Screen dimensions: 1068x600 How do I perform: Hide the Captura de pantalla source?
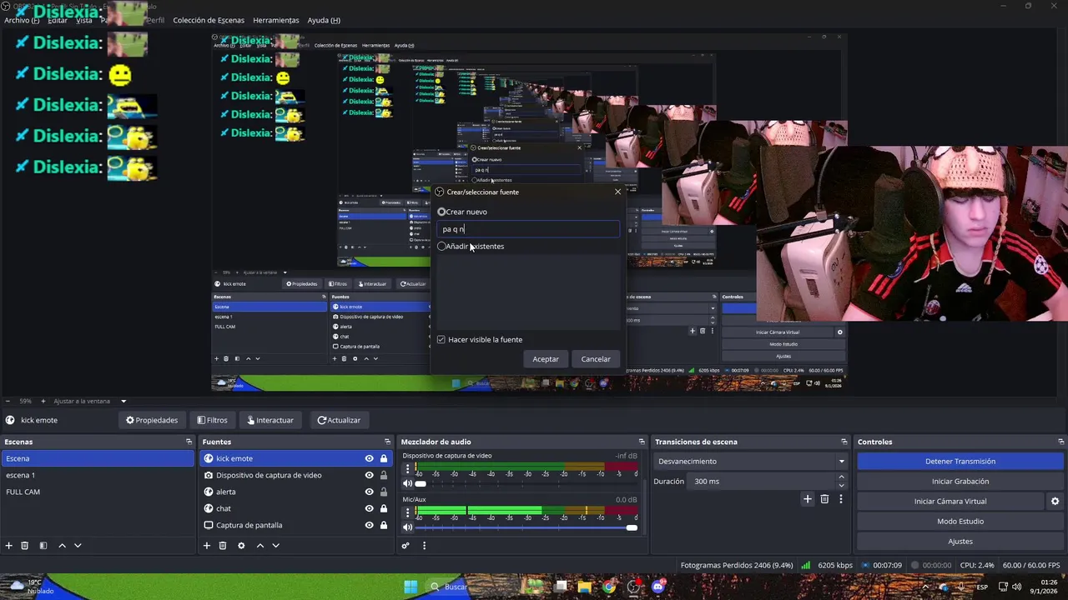click(369, 525)
